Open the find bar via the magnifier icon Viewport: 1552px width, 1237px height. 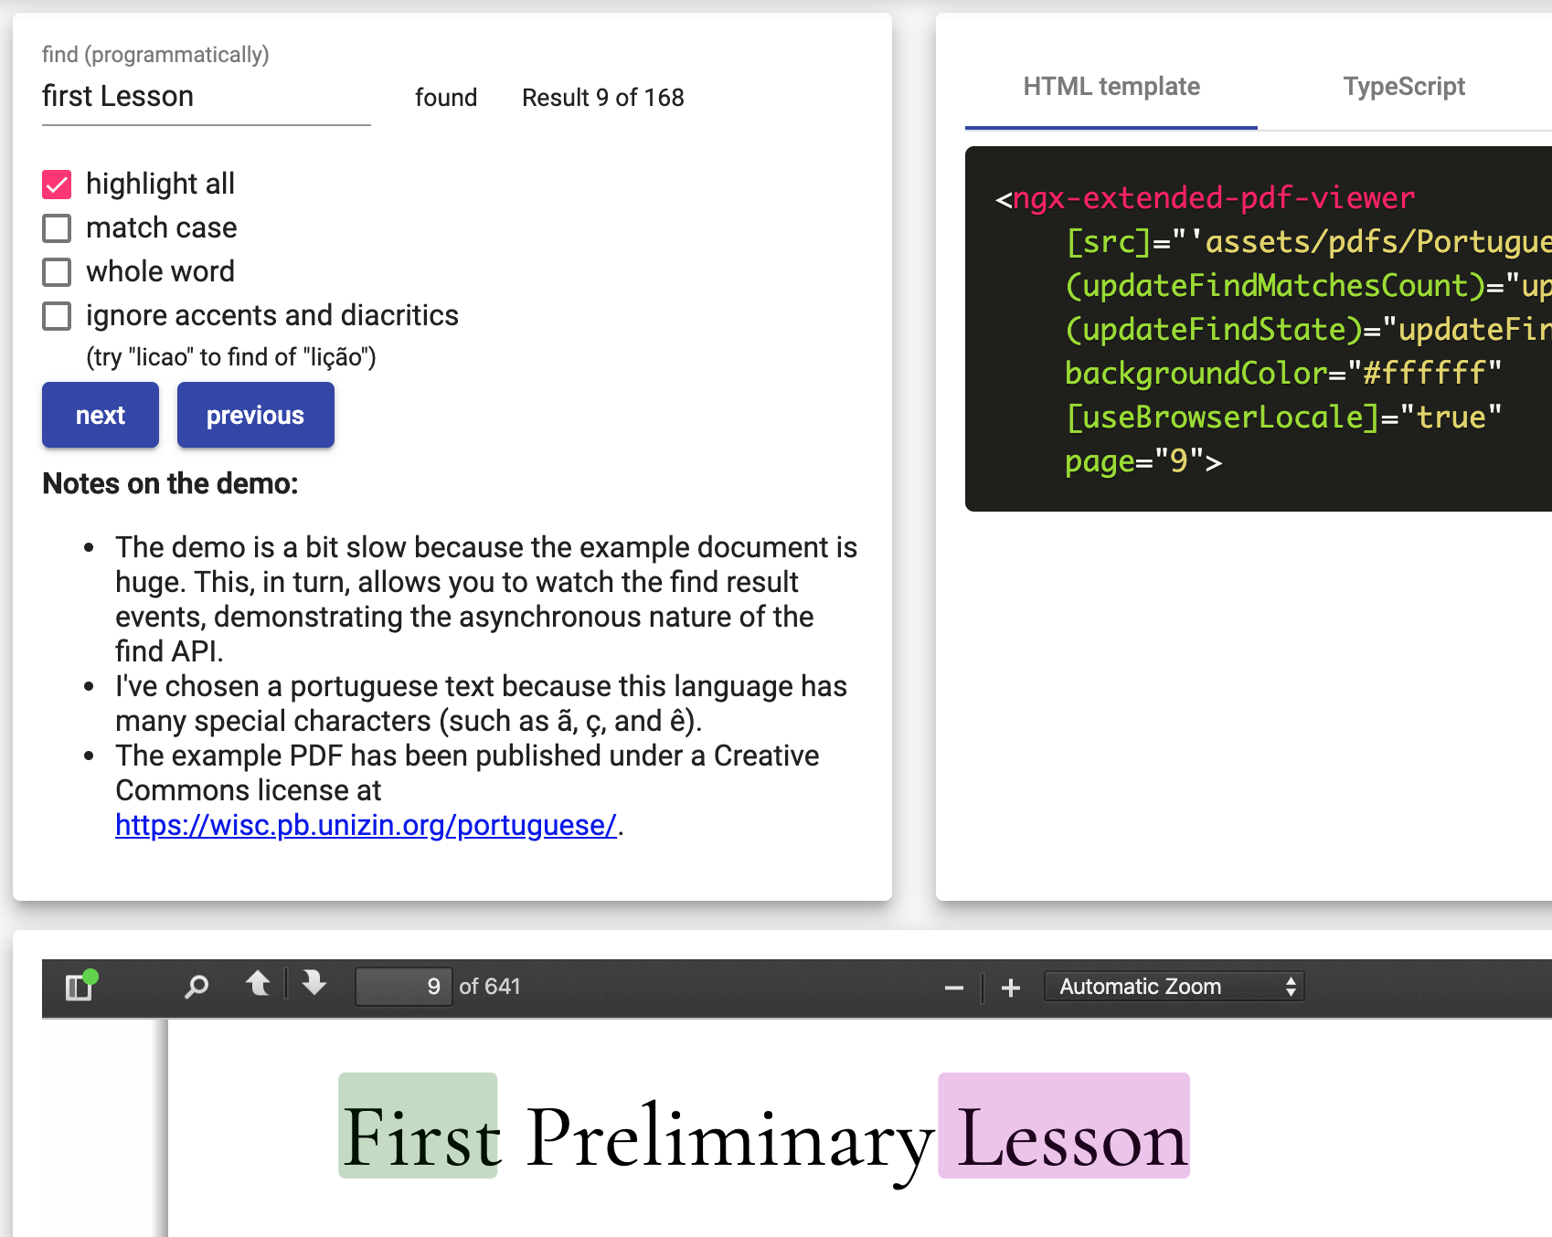click(196, 987)
